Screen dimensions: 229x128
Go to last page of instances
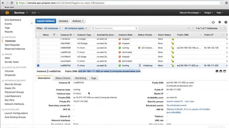(x=224, y=28)
